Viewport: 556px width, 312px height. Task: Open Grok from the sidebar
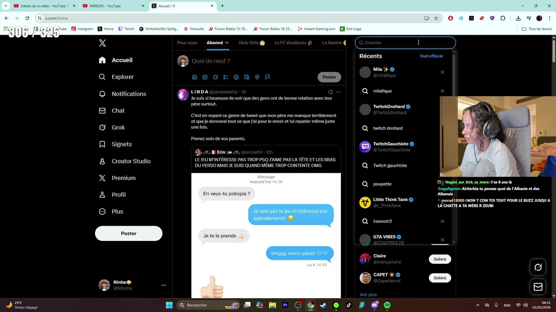point(112,127)
